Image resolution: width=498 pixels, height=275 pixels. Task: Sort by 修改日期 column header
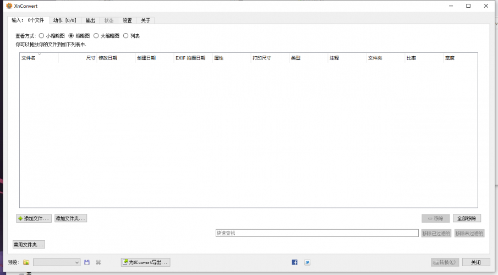116,58
